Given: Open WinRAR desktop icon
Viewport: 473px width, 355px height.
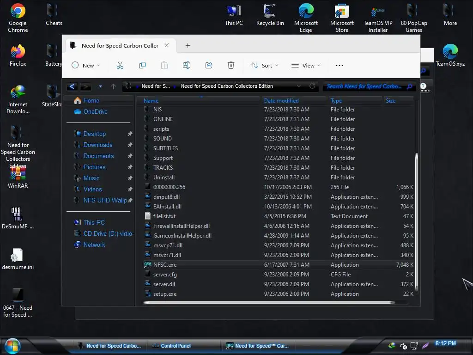Looking at the screenshot, I should click(18, 177).
